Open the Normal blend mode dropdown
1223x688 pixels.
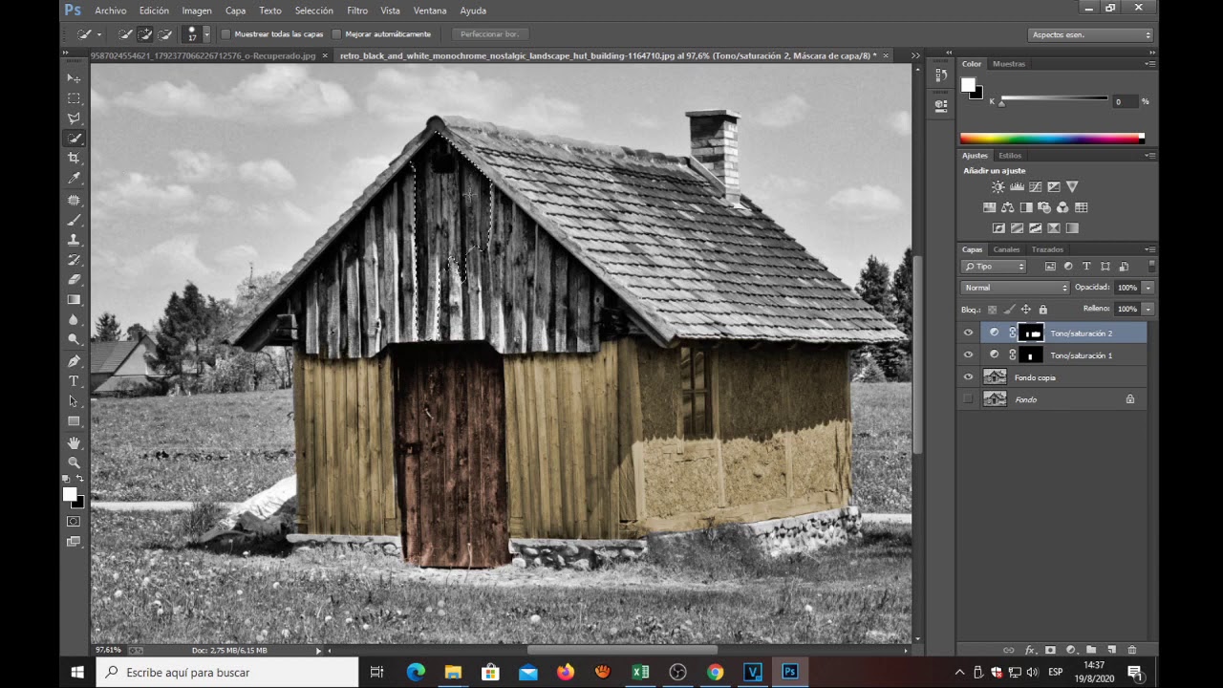(x=1015, y=288)
